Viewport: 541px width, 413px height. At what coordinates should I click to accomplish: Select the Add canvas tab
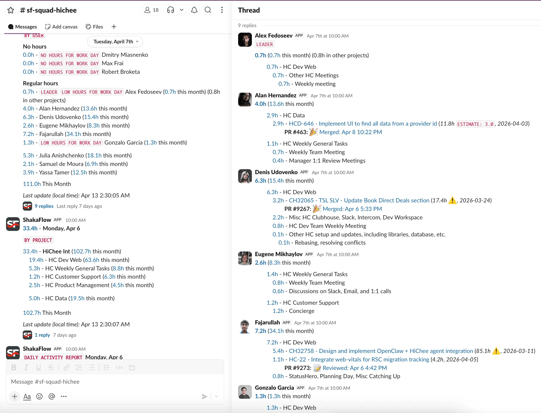(61, 27)
